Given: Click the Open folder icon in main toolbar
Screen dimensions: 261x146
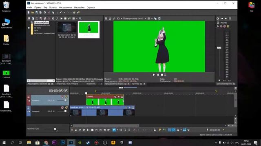Looking at the screenshot, I should coord(33,13).
